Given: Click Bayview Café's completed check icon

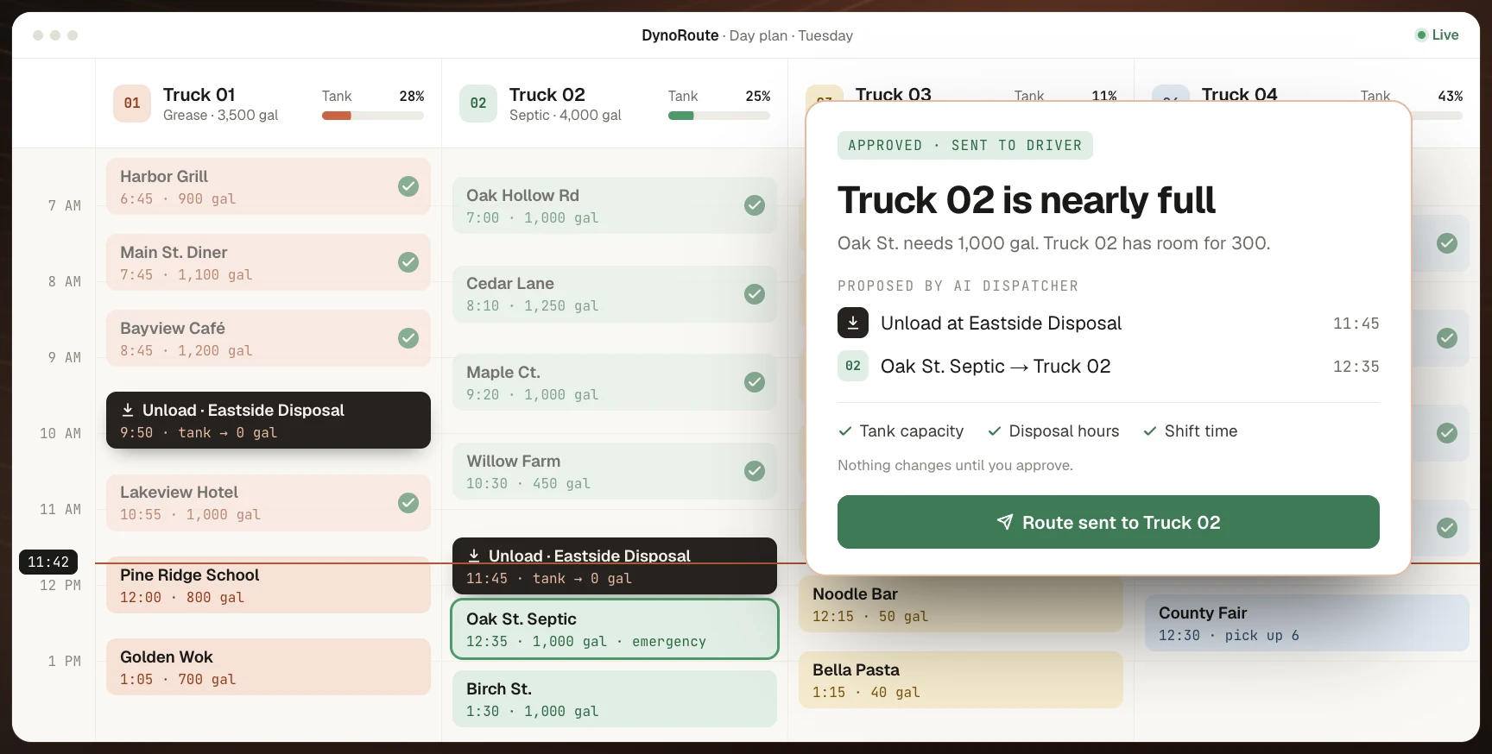Looking at the screenshot, I should pyautogui.click(x=408, y=338).
